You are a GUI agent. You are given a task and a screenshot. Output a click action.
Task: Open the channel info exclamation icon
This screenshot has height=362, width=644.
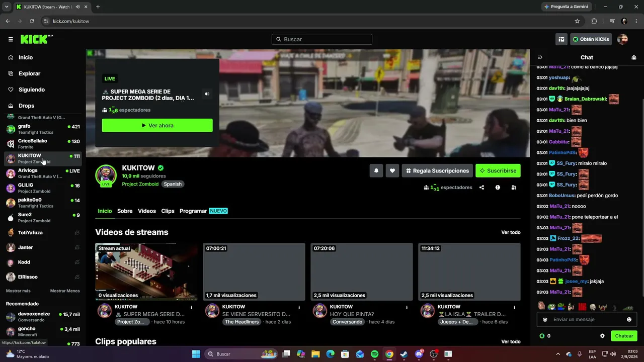click(x=498, y=188)
